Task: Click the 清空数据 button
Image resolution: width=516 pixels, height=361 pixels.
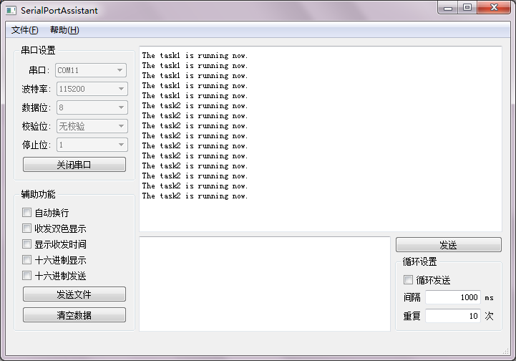Action: tap(74, 315)
